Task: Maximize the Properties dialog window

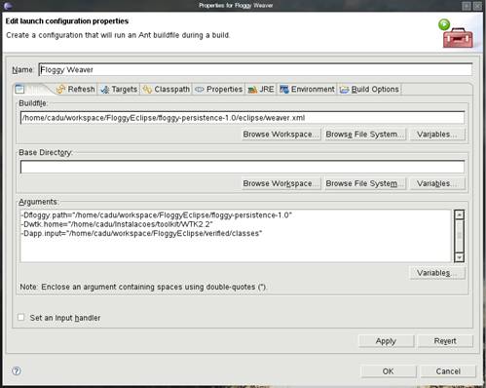Action: [x=467, y=6]
